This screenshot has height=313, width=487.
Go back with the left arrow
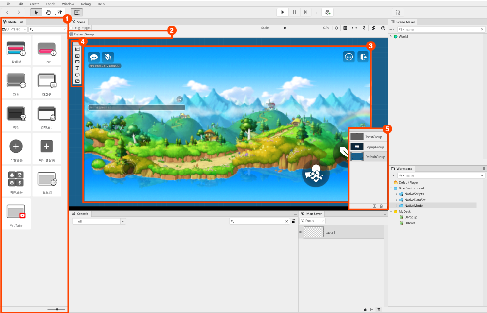pos(7,12)
